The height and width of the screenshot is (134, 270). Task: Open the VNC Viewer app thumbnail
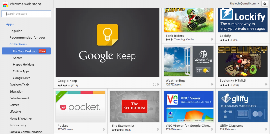coord(189,106)
